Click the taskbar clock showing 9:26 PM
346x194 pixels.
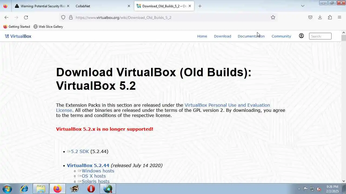pos(332,189)
